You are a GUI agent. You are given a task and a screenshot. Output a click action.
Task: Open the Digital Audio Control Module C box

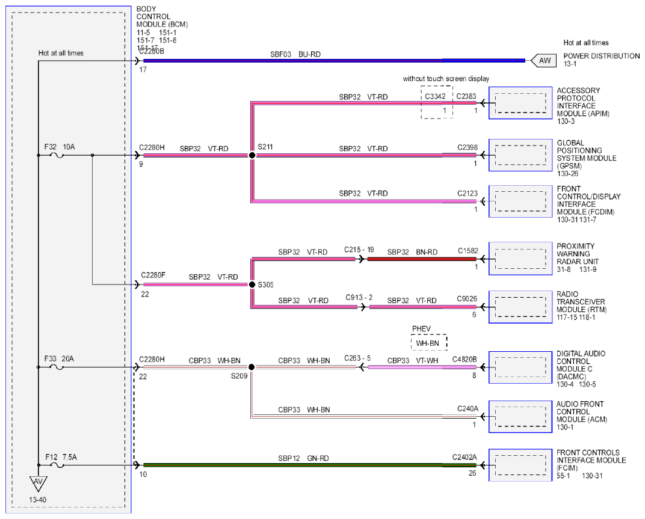[520, 367]
